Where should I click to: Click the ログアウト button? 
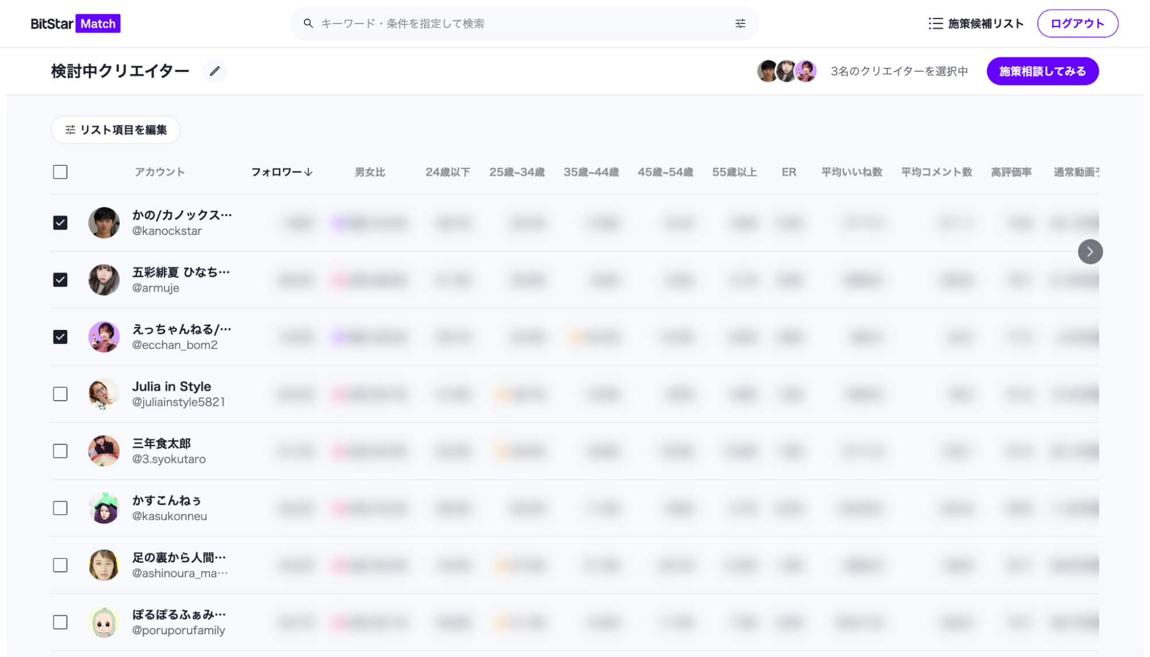pos(1077,24)
